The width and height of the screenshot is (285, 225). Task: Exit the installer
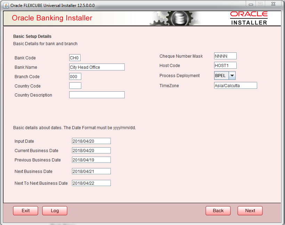[25, 210]
